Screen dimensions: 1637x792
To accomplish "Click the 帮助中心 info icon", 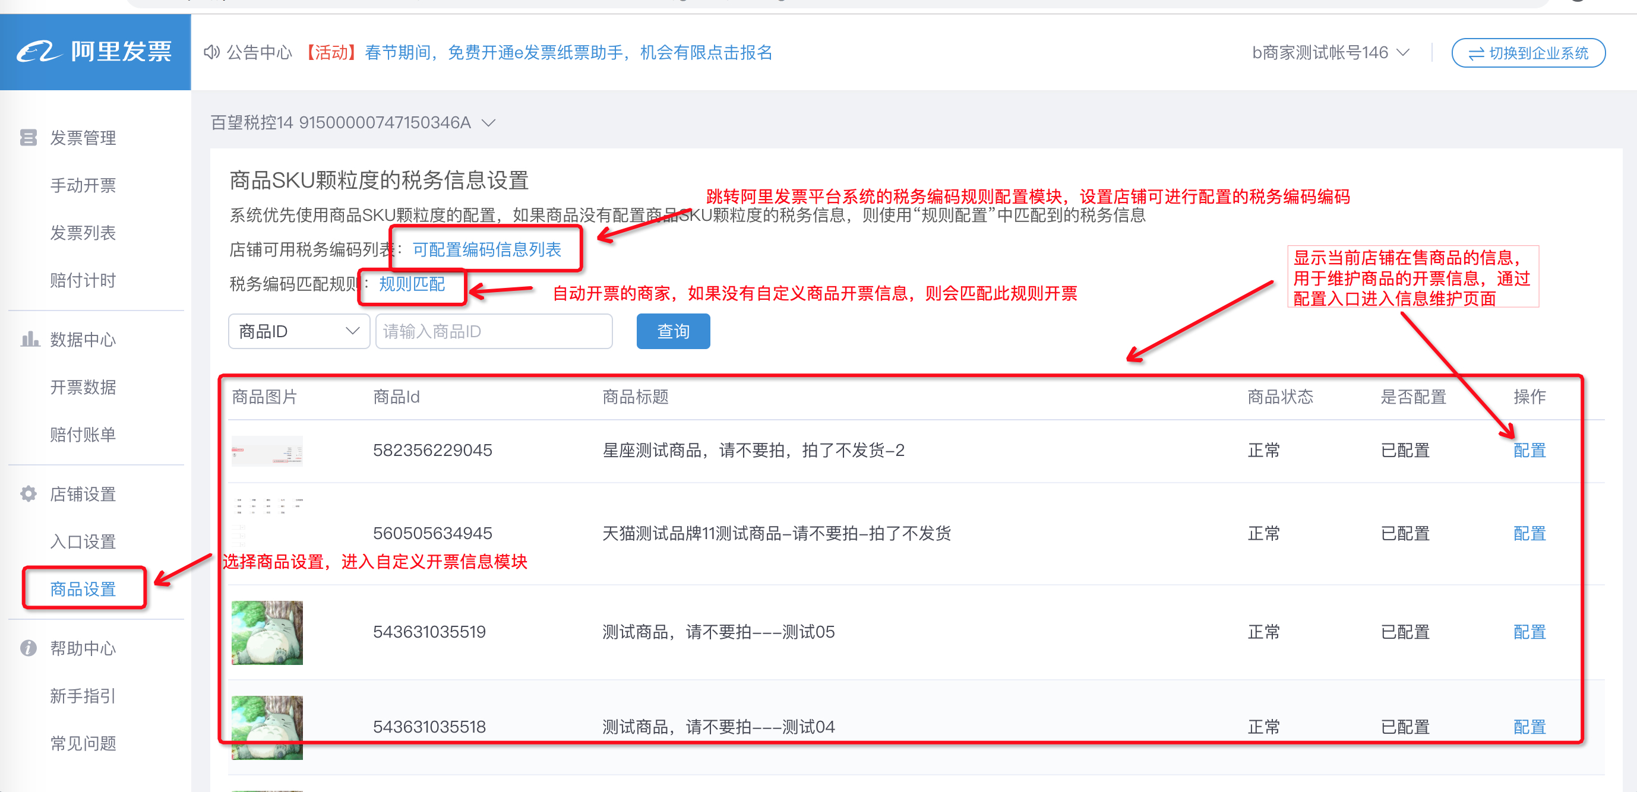I will pyautogui.click(x=28, y=648).
